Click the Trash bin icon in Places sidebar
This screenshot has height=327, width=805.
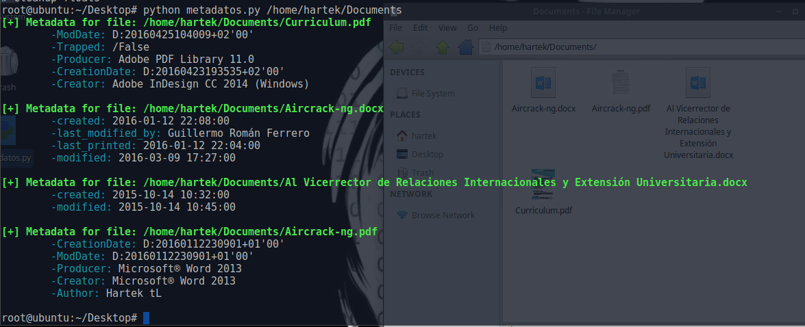click(403, 172)
